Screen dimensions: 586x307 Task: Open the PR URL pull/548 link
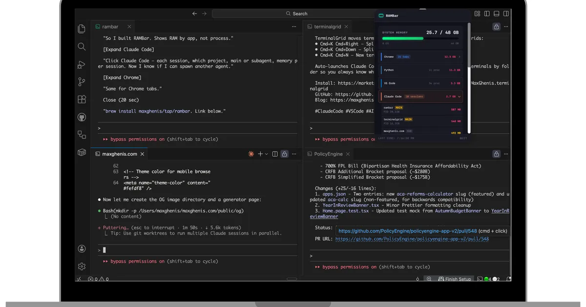point(412,239)
